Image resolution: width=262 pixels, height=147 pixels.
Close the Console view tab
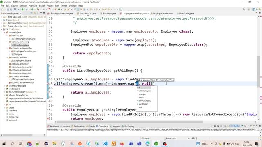(107, 126)
